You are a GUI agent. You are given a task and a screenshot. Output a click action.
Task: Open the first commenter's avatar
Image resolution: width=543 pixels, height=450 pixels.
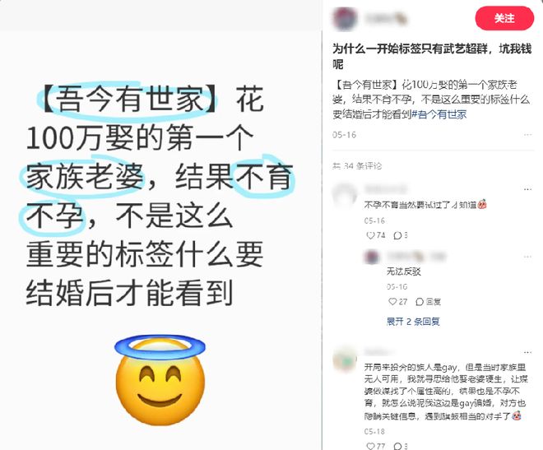pyautogui.click(x=345, y=195)
